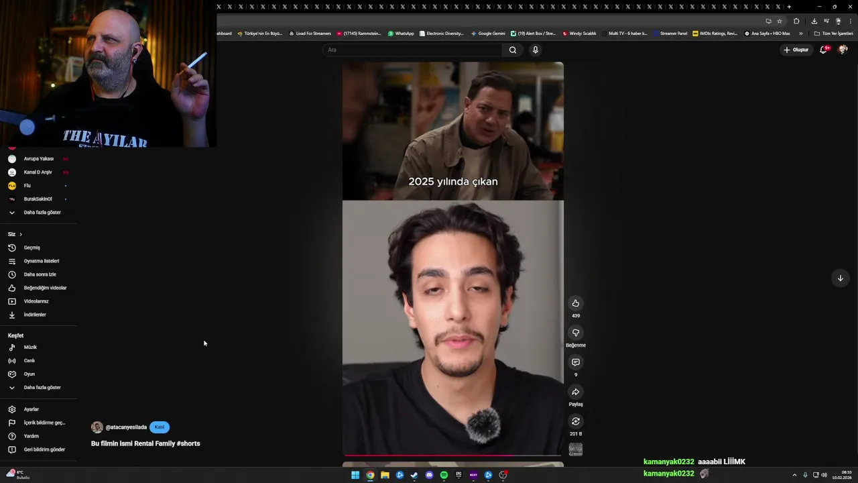This screenshot has height=483, width=858.
Task: Open Tüm Yer İşaretleri folder
Action: (x=834, y=34)
